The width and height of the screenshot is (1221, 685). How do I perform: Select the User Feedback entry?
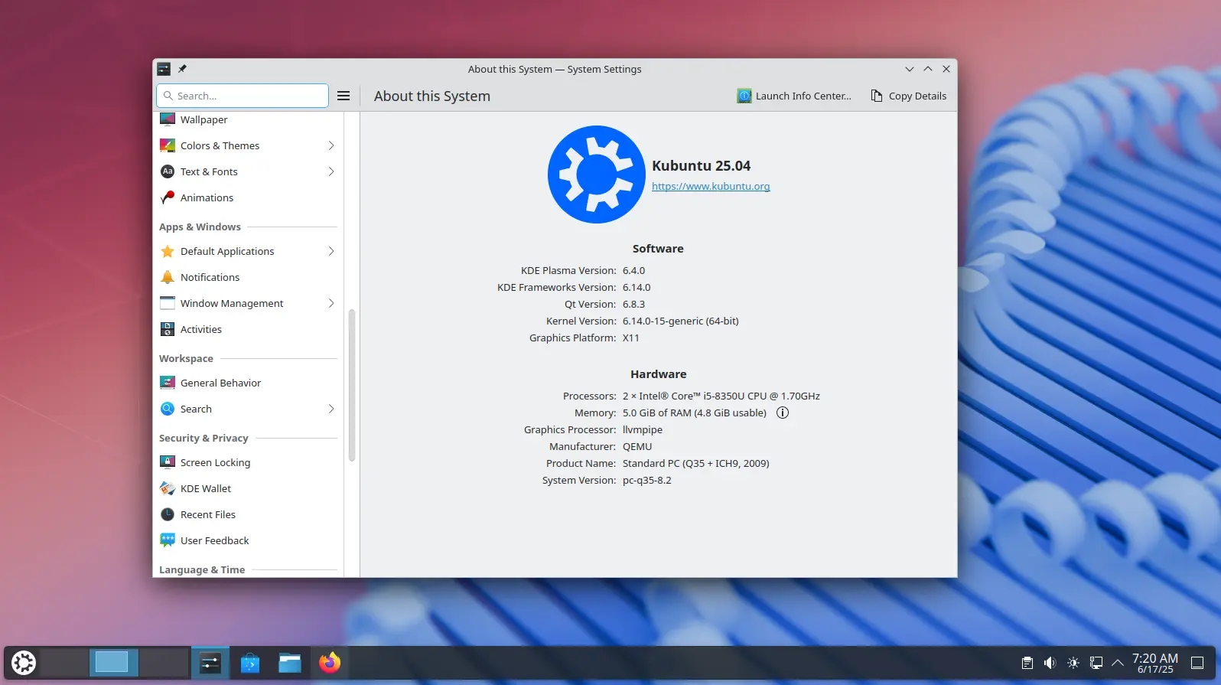[x=249, y=540]
